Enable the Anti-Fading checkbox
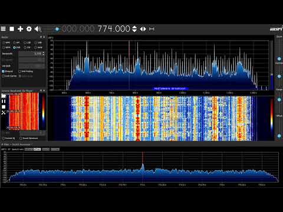 (x=19, y=71)
